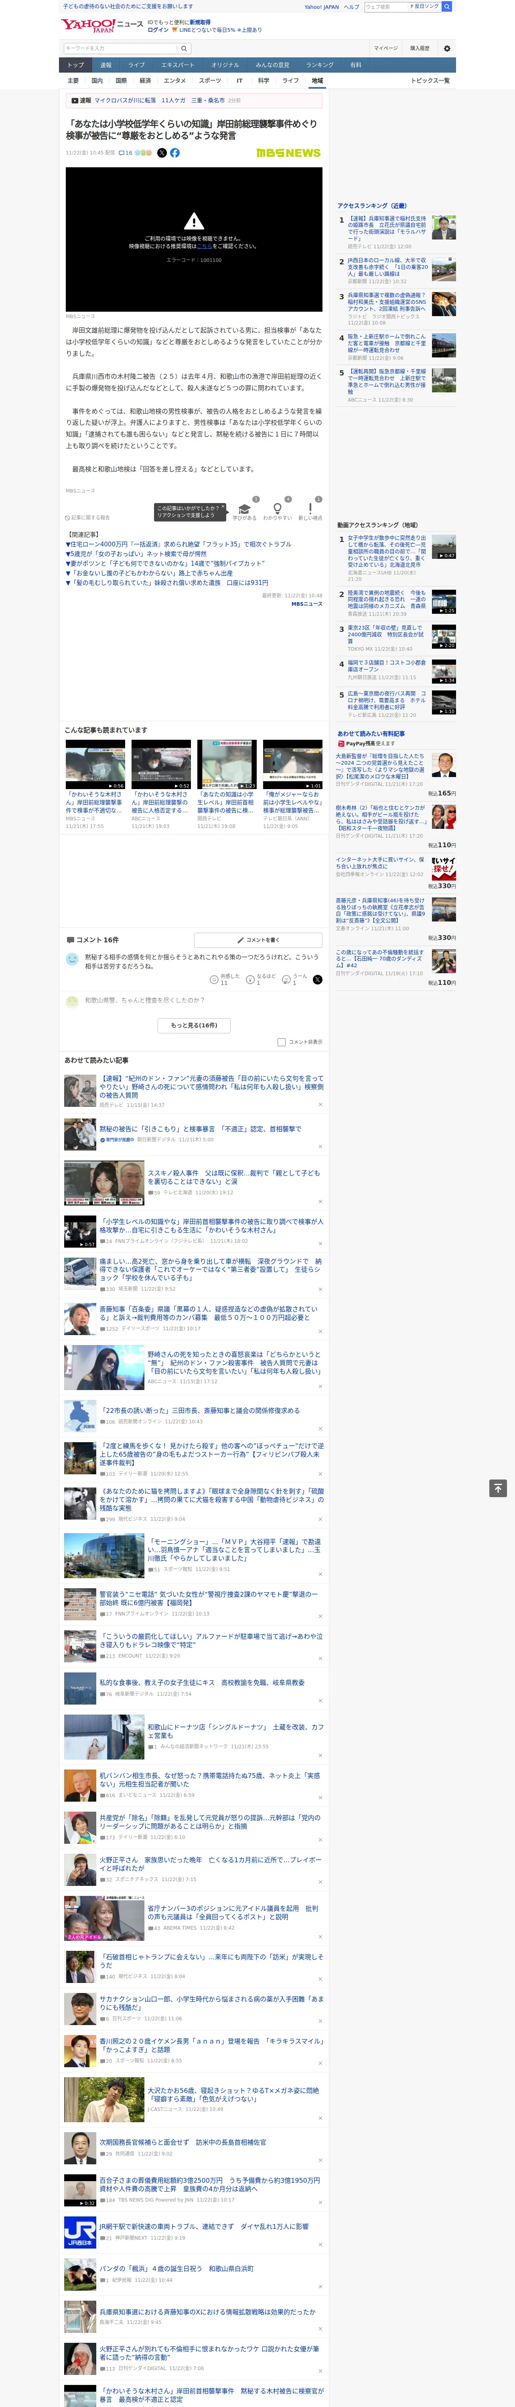Image resolution: width=515 pixels, height=2407 pixels.
Task: Open the 速報 tab
Action: (x=105, y=65)
